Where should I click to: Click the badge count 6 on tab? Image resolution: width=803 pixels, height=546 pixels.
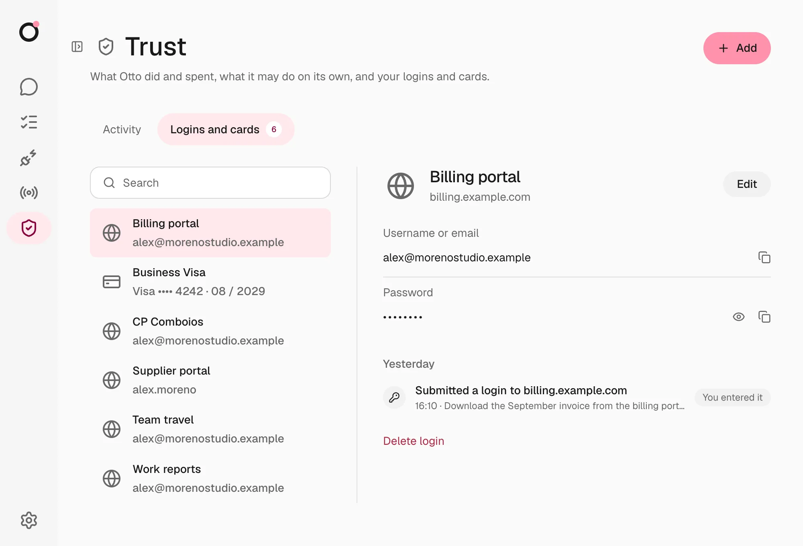click(x=274, y=129)
